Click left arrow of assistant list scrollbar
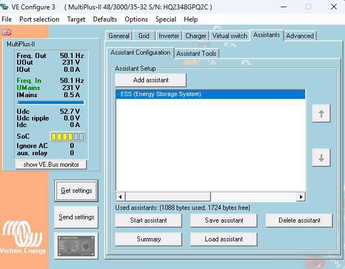The width and height of the screenshot is (345, 269). click(x=120, y=197)
